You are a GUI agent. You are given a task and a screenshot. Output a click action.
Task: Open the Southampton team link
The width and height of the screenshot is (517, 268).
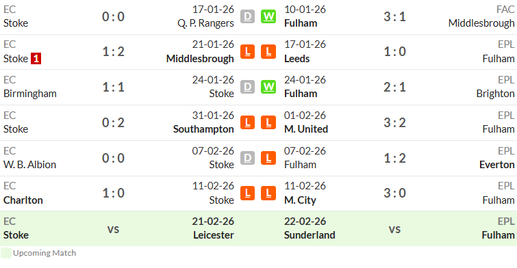tap(203, 129)
